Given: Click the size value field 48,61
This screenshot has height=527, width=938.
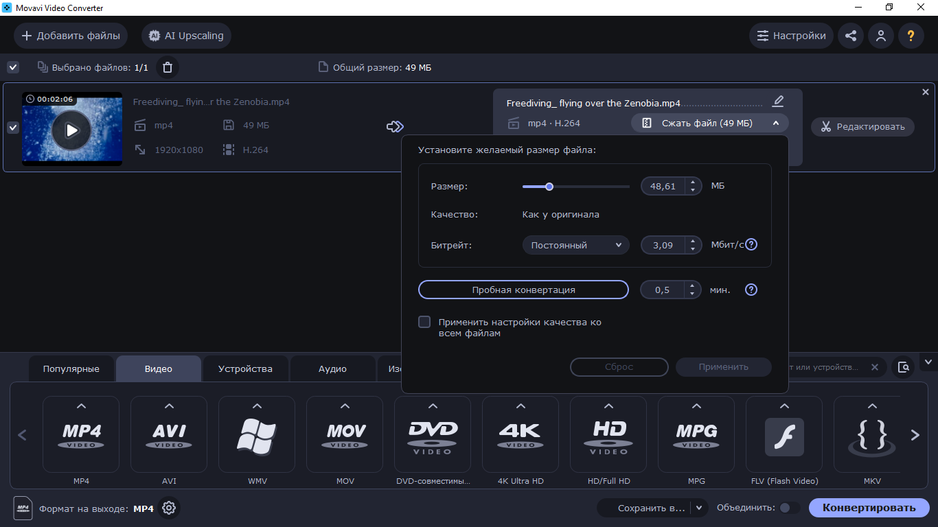Looking at the screenshot, I should (663, 186).
